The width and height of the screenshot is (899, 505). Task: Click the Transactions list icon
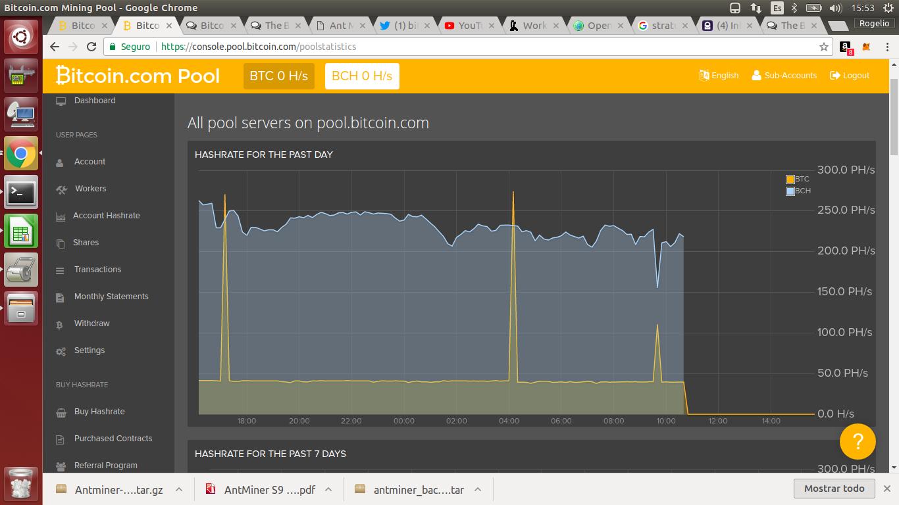coord(60,270)
